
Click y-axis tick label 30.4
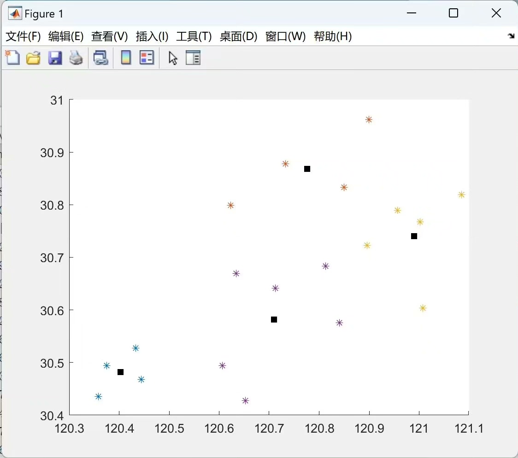coord(52,416)
